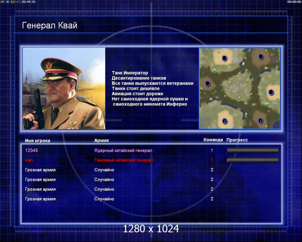
Task: Click 'Ядерный китайский генерал' army entry
Action: coord(123,150)
